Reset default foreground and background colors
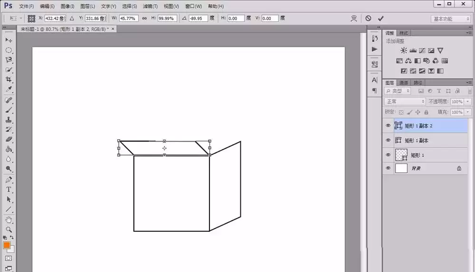 pos(5,238)
